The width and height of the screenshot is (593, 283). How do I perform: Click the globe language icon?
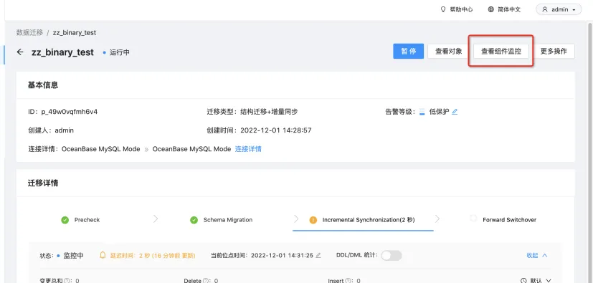tap(491, 9)
